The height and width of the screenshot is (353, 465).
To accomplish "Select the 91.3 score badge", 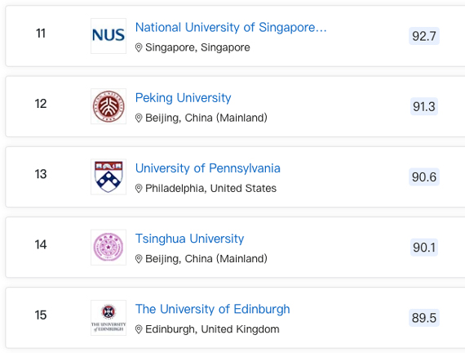I will pos(424,106).
